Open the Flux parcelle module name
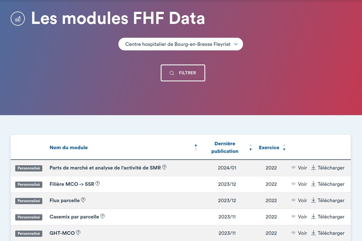This screenshot has height=241, width=362. [65, 200]
